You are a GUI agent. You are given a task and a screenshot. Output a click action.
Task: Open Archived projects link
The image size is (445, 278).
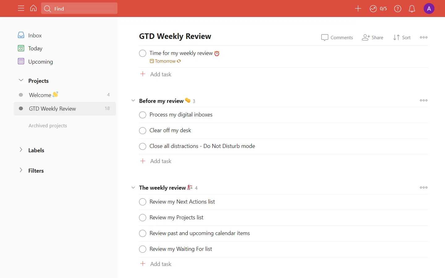click(x=48, y=126)
